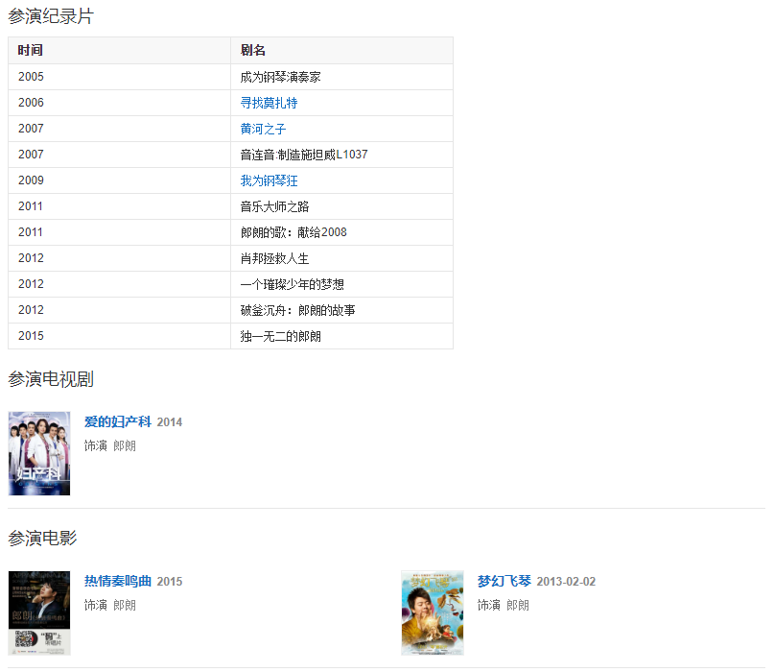Click the 热情奏鸣曲 movie poster
The height and width of the screenshot is (672, 774).
[x=39, y=612]
